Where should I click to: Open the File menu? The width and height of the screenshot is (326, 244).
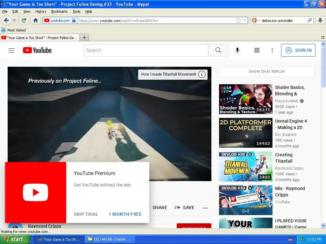click(5, 11)
